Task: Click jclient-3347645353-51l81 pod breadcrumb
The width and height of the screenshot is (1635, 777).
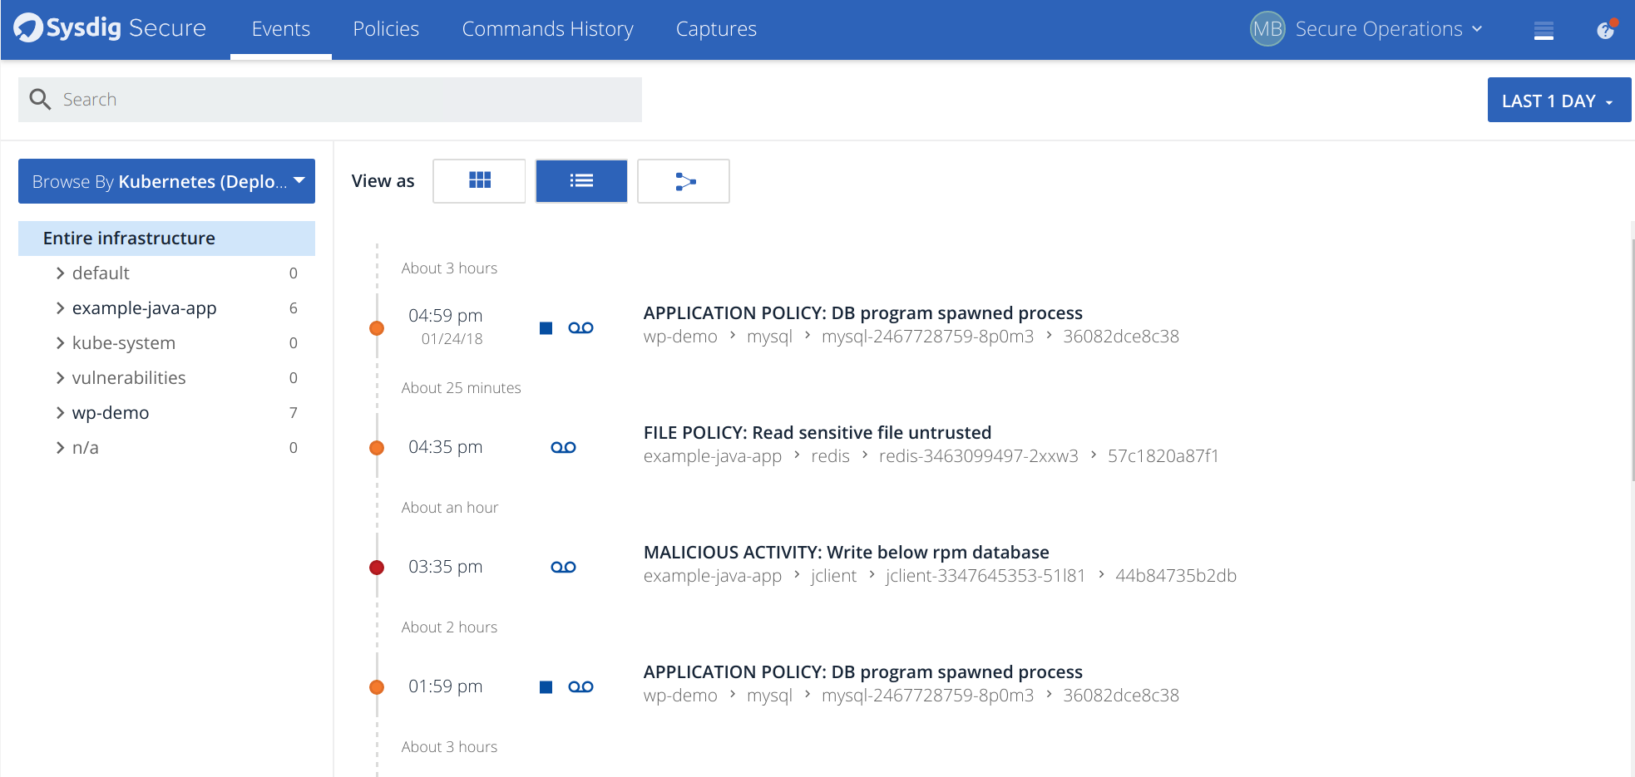Action: point(985,576)
